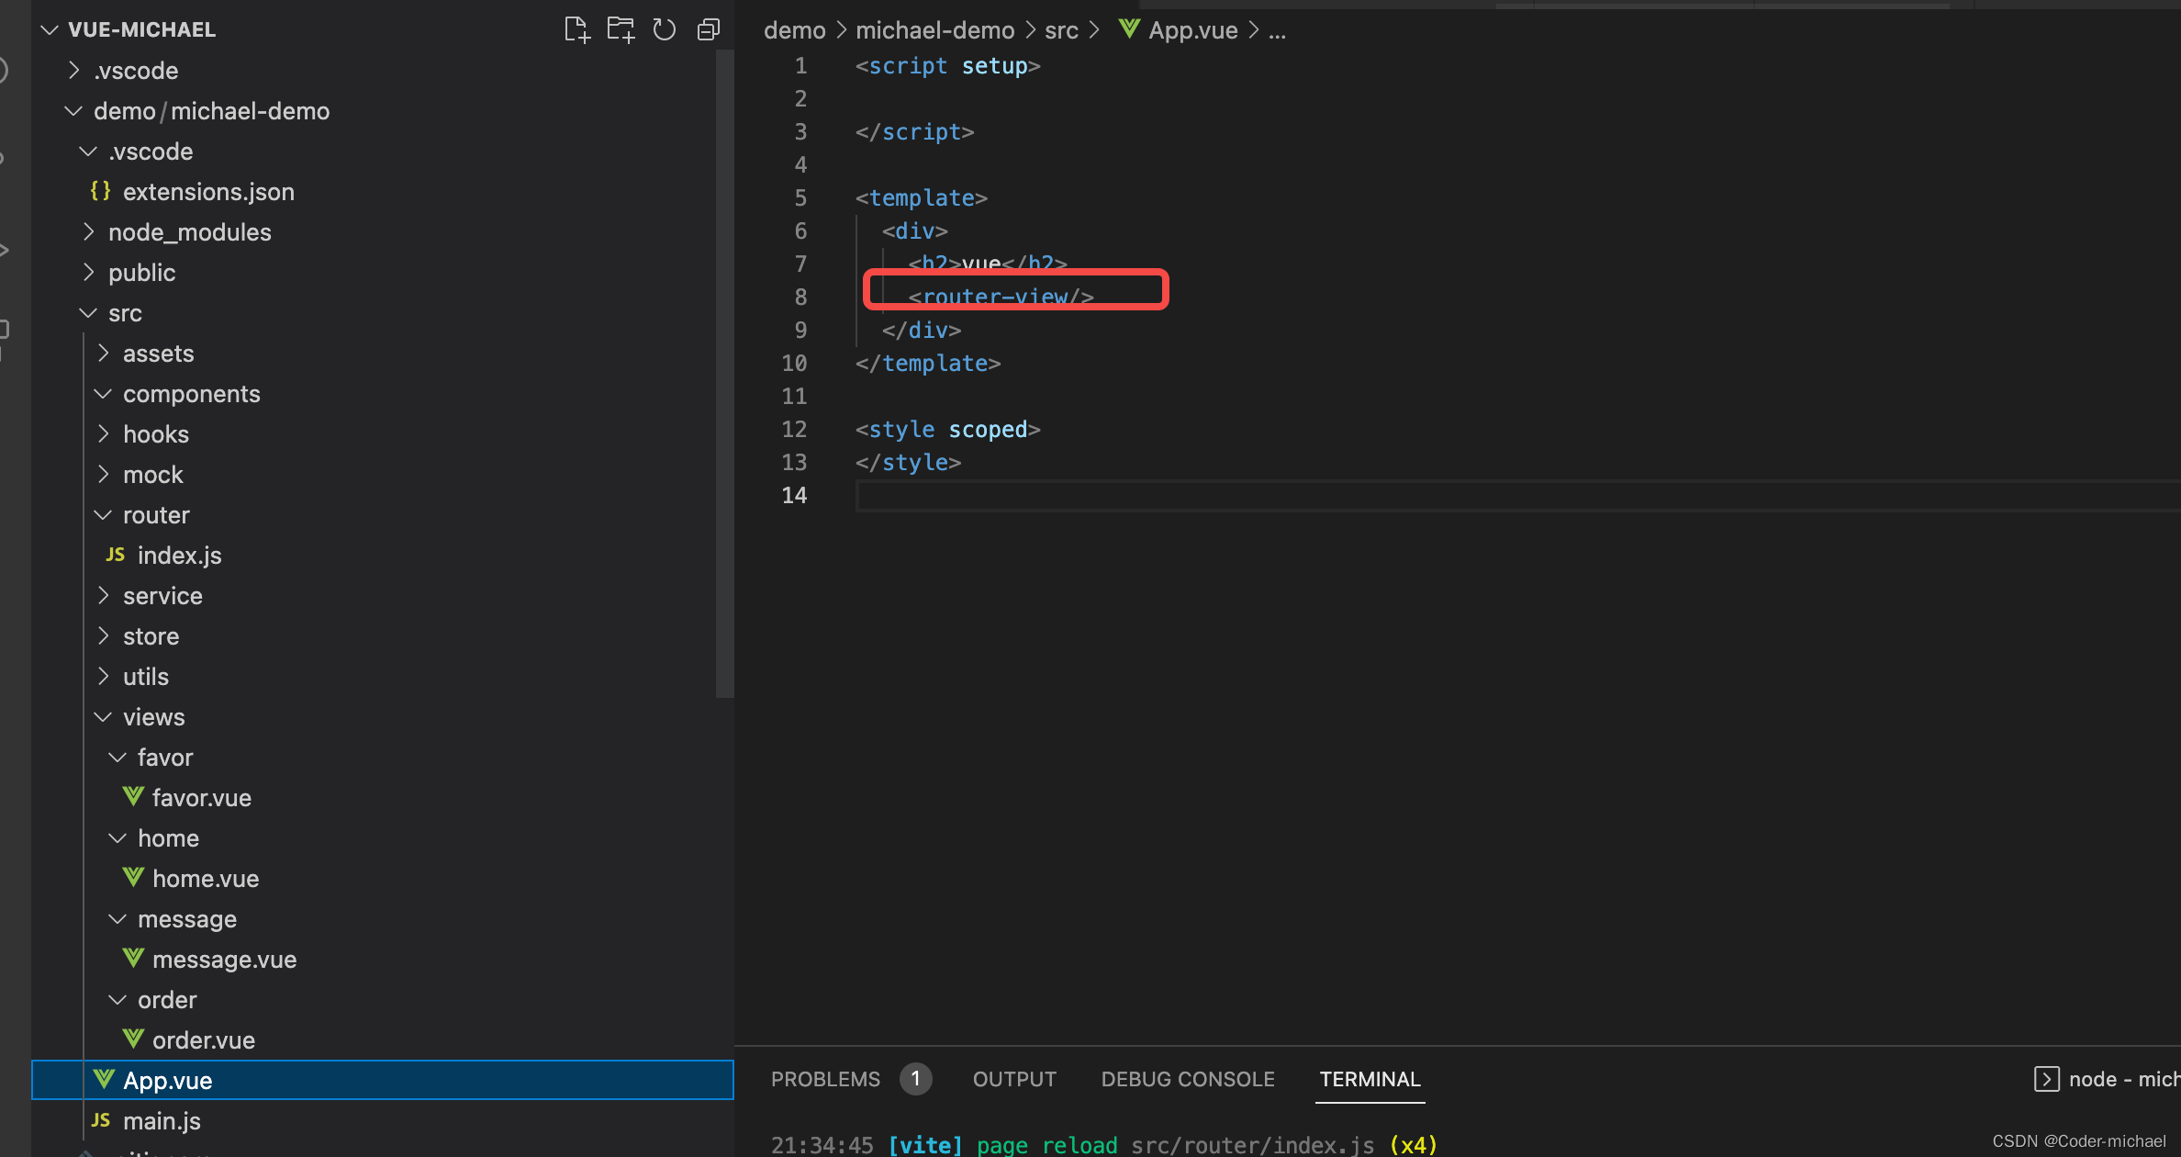Image resolution: width=2181 pixels, height=1157 pixels.
Task: Open the DEBUG CONSOLE panel tab
Action: (1186, 1078)
